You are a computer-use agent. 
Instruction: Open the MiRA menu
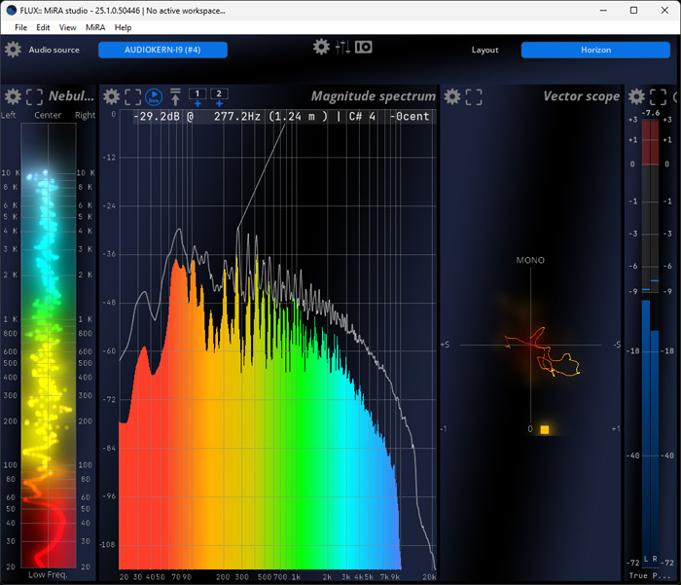coord(95,27)
